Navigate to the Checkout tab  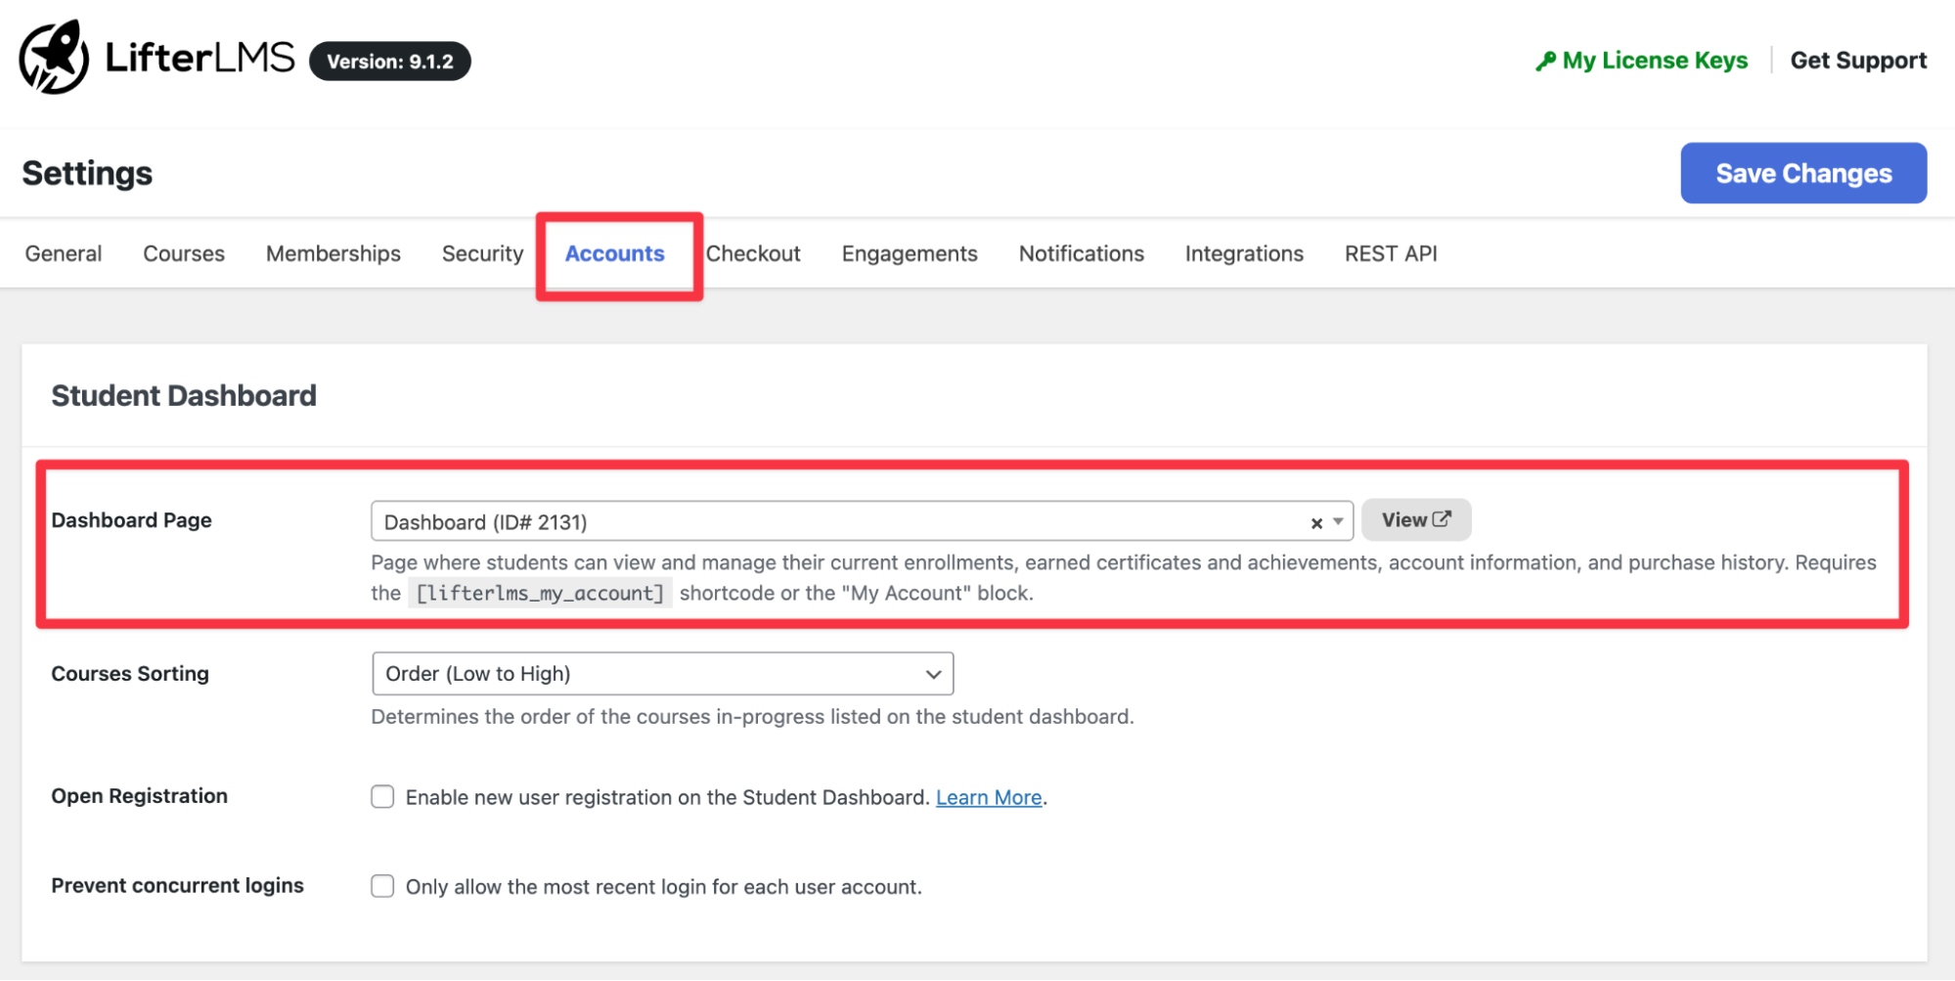[x=753, y=253]
